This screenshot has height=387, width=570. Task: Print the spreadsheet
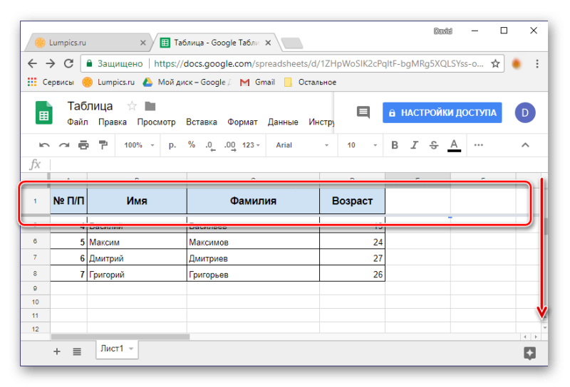(x=83, y=145)
